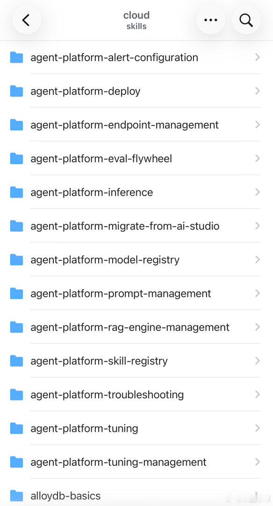Tap the search magnifier icon
This screenshot has width=273, height=506.
coord(246,20)
